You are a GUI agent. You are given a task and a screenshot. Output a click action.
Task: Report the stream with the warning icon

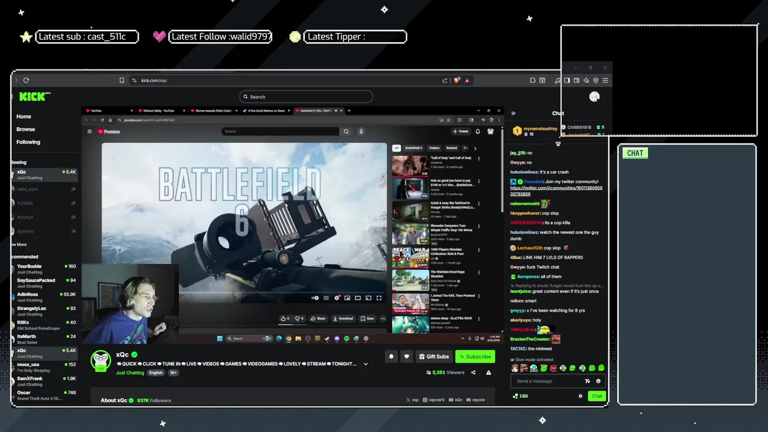click(488, 373)
